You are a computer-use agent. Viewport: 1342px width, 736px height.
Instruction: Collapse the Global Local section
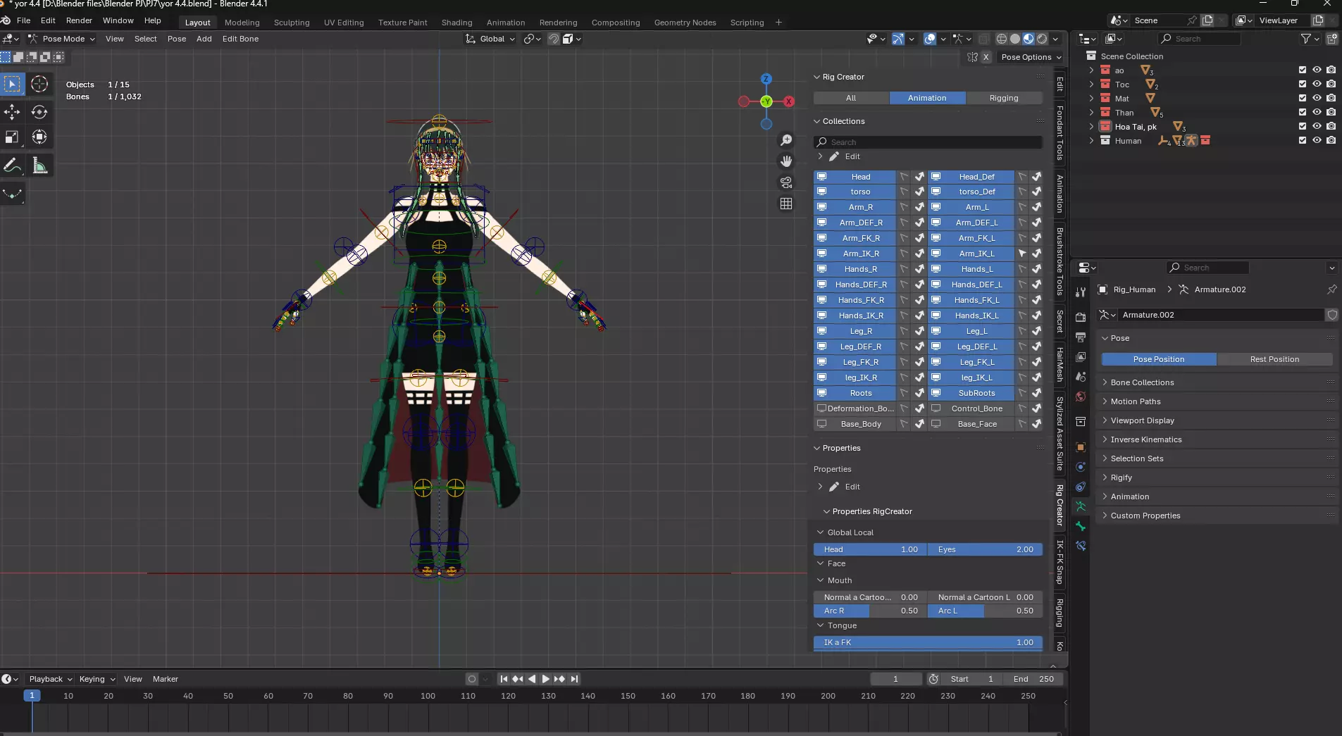(850, 532)
